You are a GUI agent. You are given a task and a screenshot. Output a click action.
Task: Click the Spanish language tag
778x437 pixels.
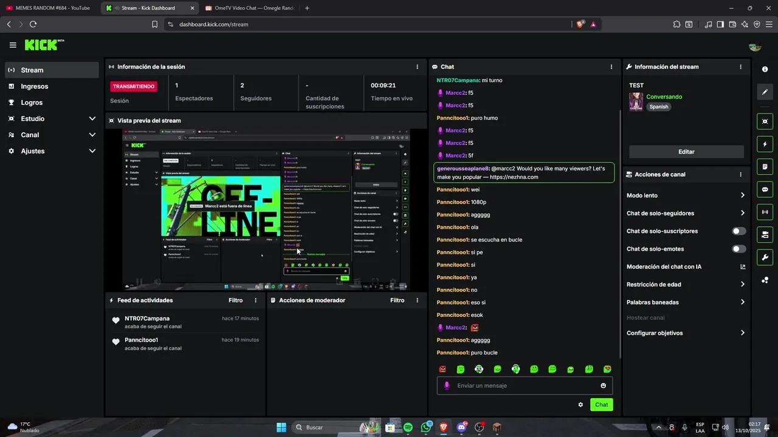coord(658,107)
